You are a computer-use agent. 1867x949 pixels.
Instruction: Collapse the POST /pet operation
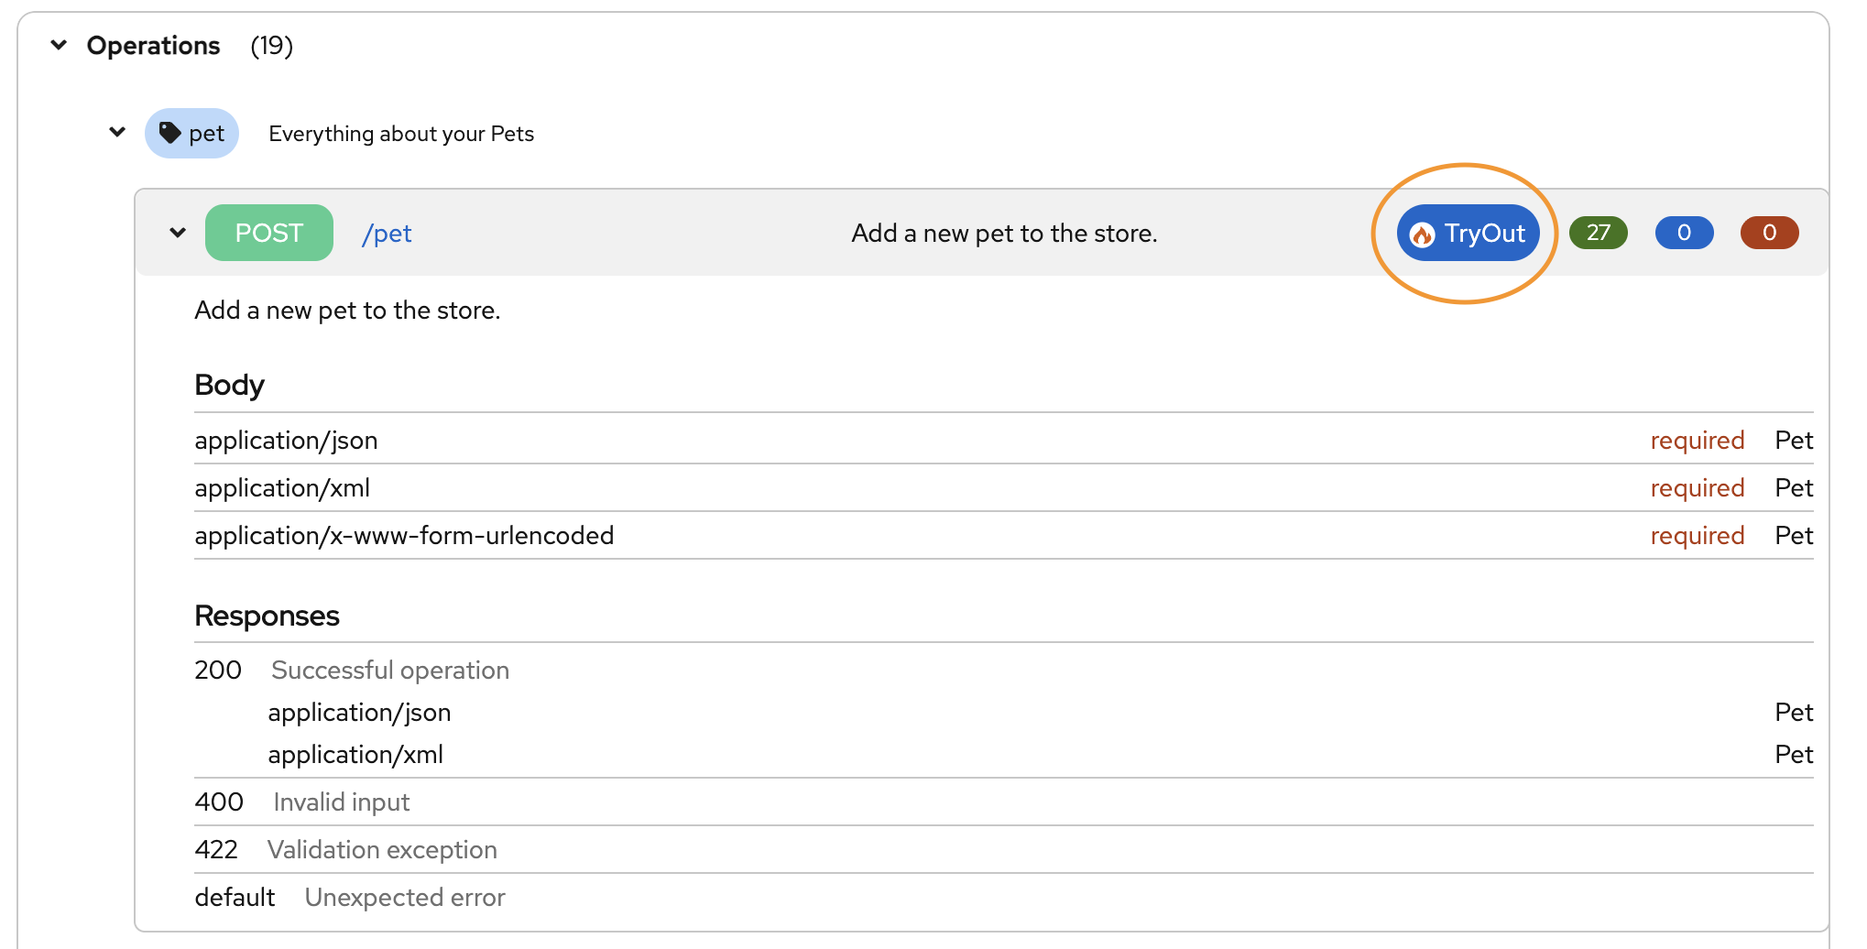click(178, 233)
